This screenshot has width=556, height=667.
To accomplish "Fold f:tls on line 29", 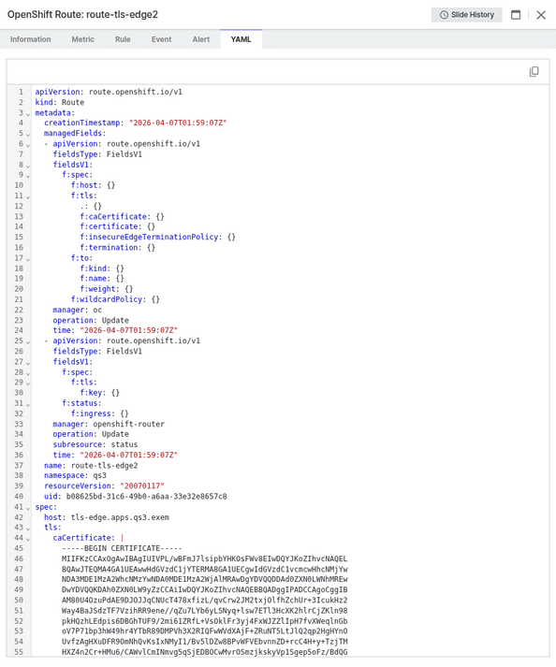I will (28, 383).
